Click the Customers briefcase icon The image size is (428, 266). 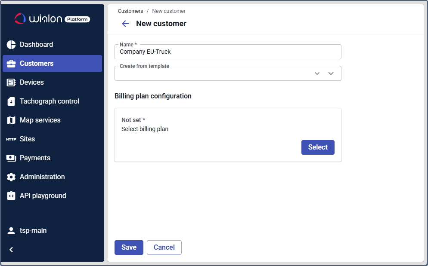pos(11,64)
